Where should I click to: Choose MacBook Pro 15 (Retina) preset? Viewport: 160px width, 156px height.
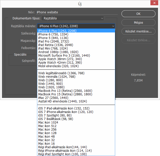[76, 94]
